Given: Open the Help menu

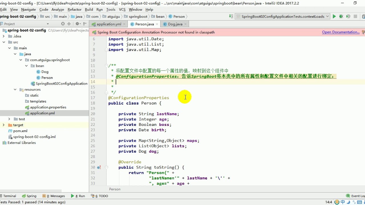Looking at the screenshot, I should [x=149, y=9].
